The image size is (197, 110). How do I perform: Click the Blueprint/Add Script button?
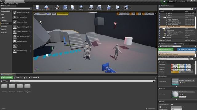click(187, 49)
